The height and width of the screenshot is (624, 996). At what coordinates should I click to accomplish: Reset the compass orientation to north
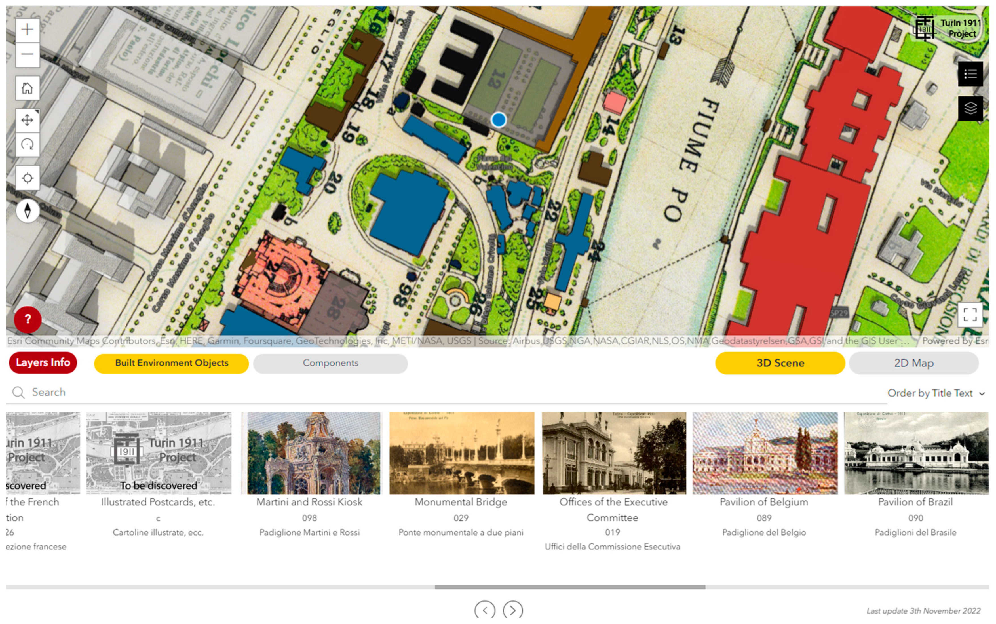(27, 210)
